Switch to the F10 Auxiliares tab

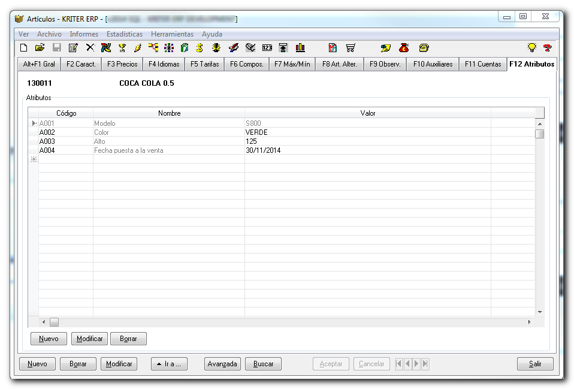[x=433, y=64]
